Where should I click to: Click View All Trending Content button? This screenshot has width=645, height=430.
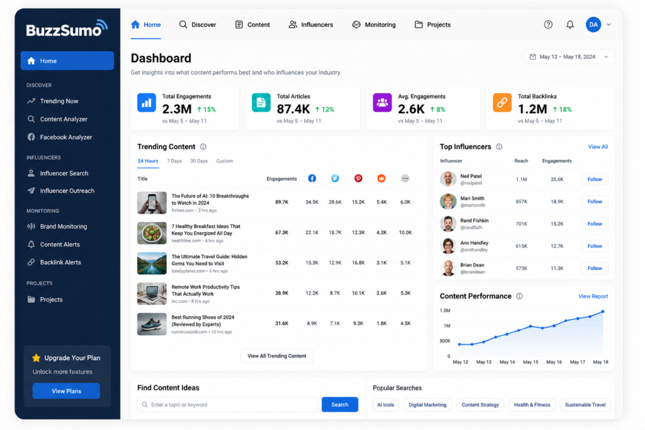(277, 356)
